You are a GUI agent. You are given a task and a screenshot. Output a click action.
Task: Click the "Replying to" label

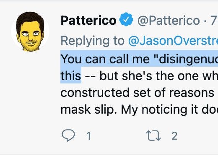[x=93, y=41]
